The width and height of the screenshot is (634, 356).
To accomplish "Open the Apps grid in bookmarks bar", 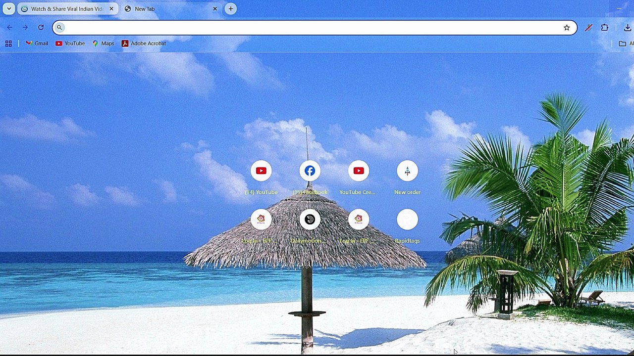I will click(8, 44).
